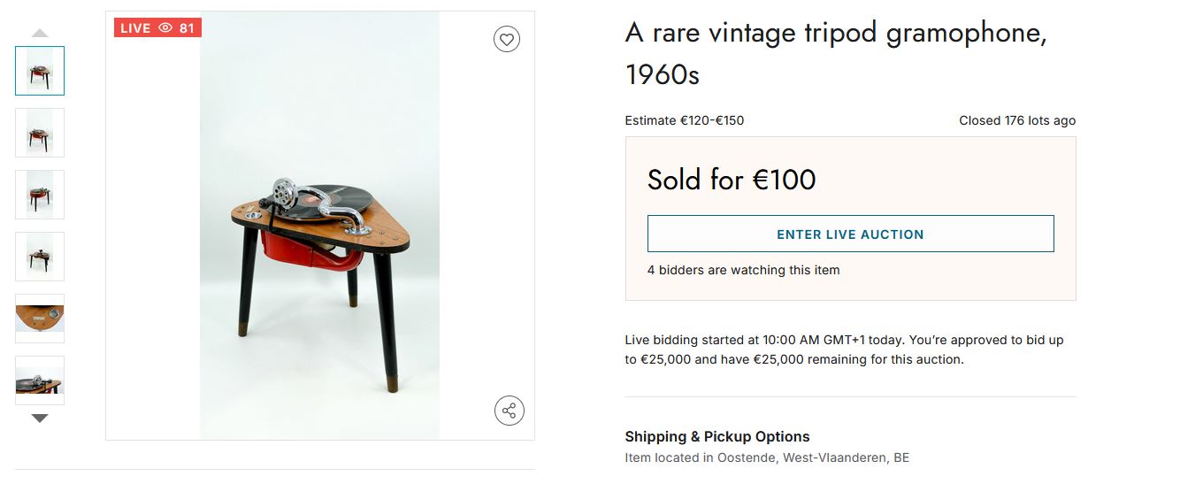Image resolution: width=1180 pixels, height=484 pixels.
Task: Open the fifth close-up thumbnail
Action: tap(40, 319)
